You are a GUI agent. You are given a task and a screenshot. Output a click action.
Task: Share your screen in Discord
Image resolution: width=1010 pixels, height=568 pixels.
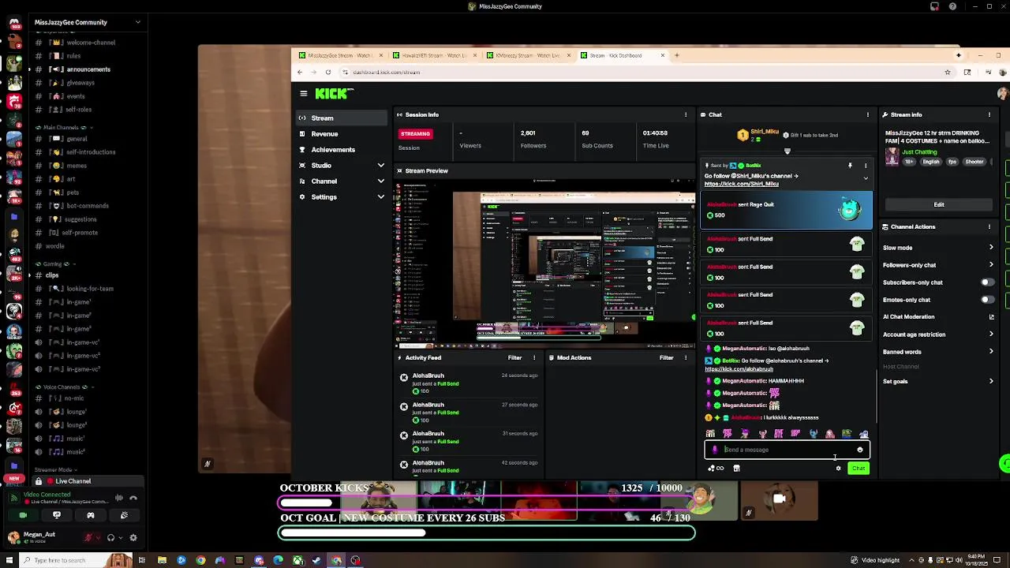(57, 515)
